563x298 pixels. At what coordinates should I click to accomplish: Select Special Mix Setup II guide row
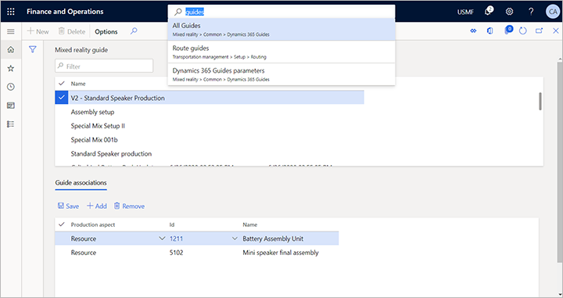point(210,126)
